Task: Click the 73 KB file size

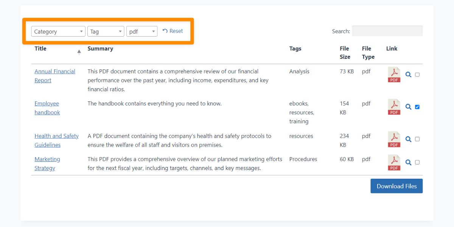Action: 347,71
